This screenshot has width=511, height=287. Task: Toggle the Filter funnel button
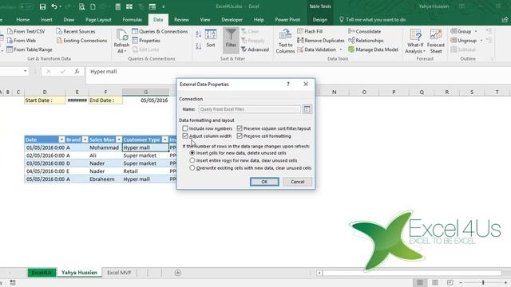click(231, 41)
